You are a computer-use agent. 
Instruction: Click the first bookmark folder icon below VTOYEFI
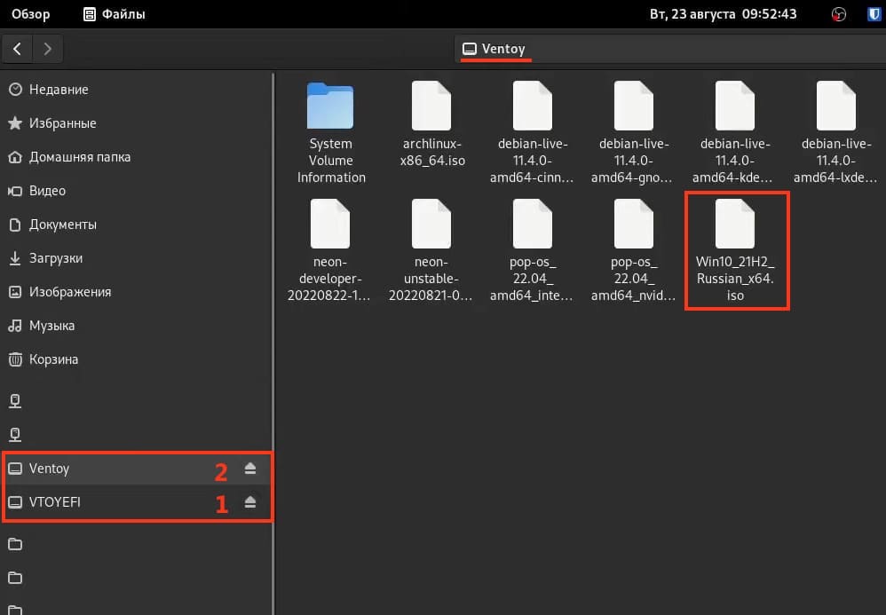click(15, 544)
